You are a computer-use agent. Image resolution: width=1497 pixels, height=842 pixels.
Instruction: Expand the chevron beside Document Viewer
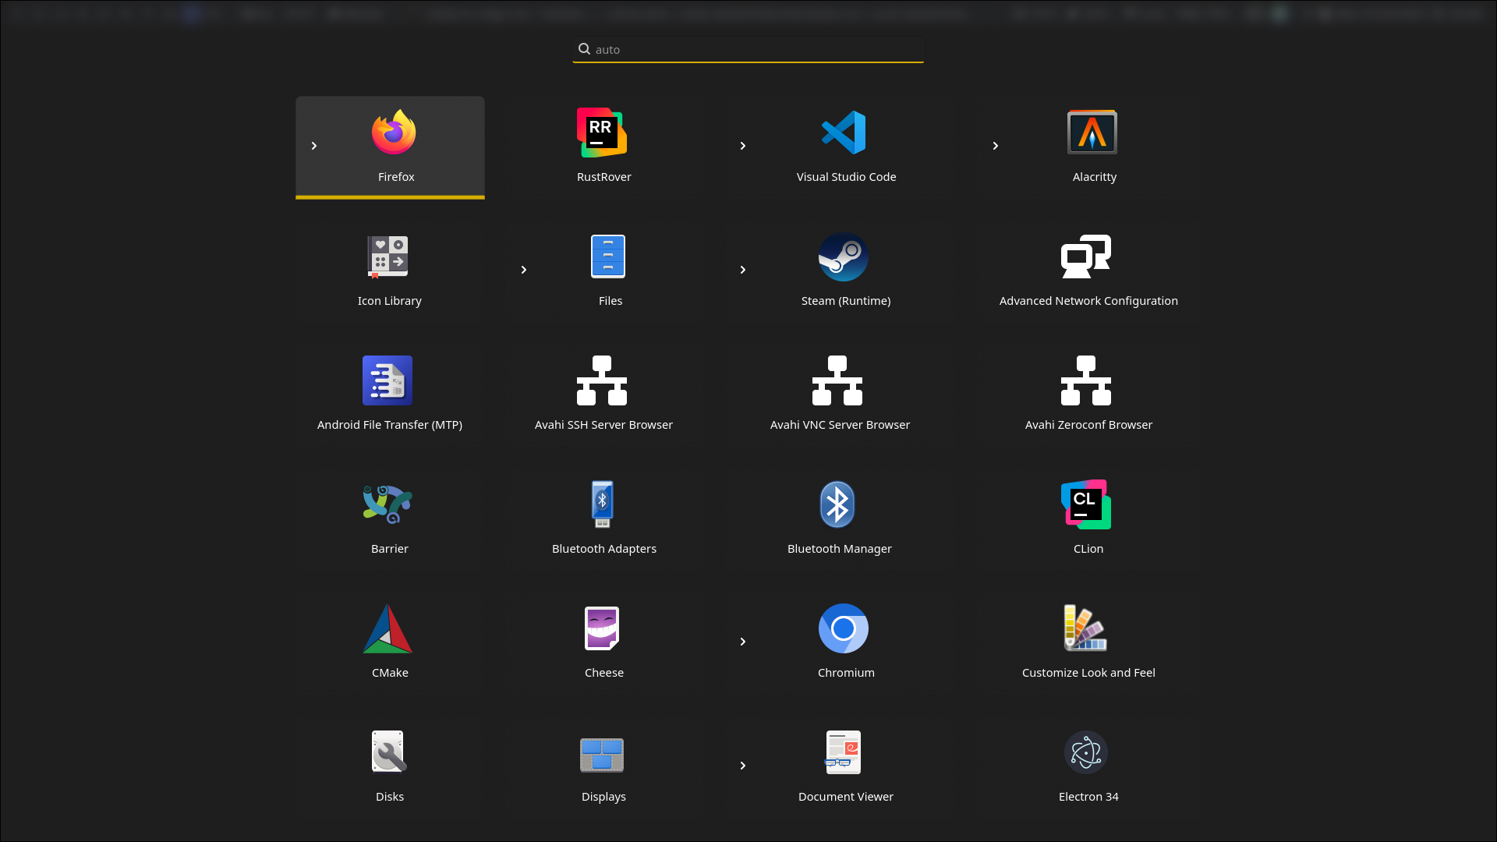(743, 766)
